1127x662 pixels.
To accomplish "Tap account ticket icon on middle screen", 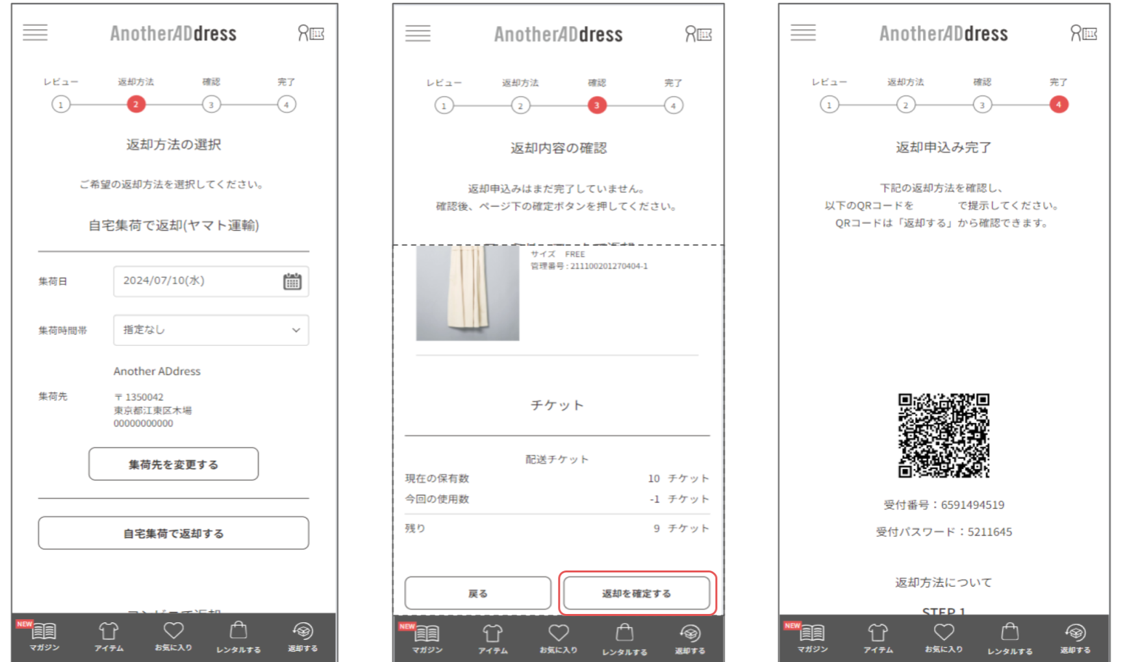I will click(x=698, y=34).
